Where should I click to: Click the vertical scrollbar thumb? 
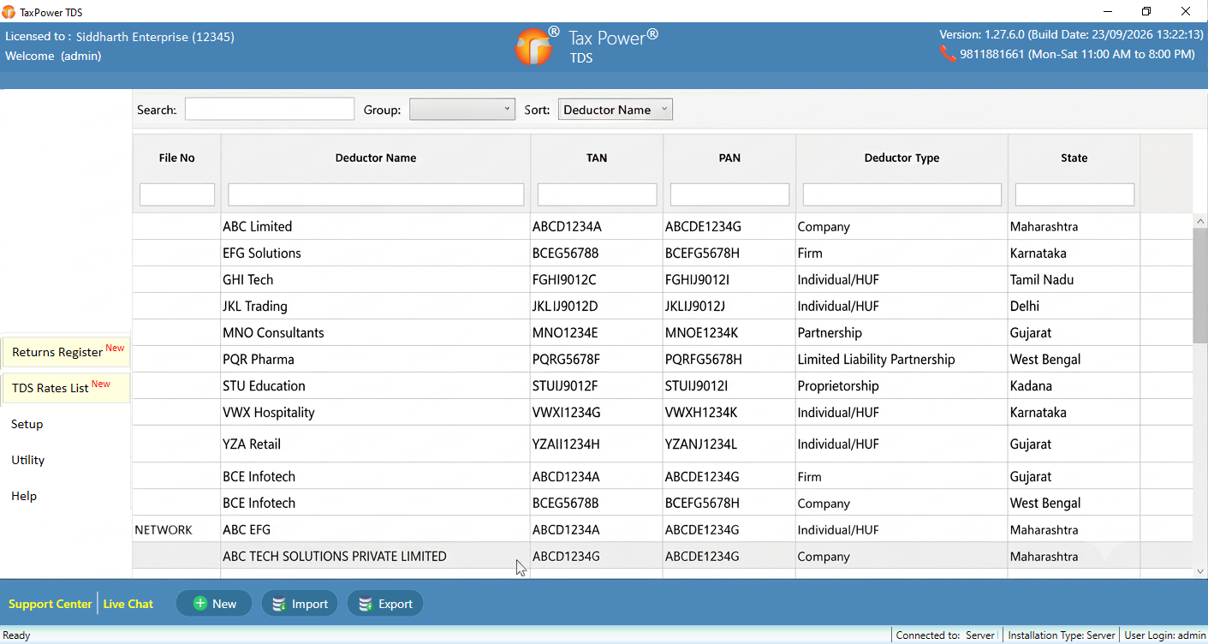coord(1200,286)
